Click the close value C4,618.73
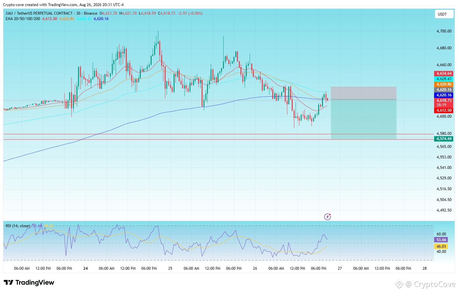 [167, 13]
